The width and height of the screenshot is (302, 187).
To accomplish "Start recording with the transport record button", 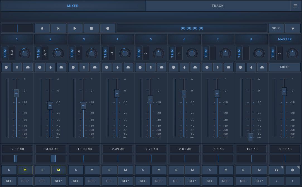I will [108, 28].
